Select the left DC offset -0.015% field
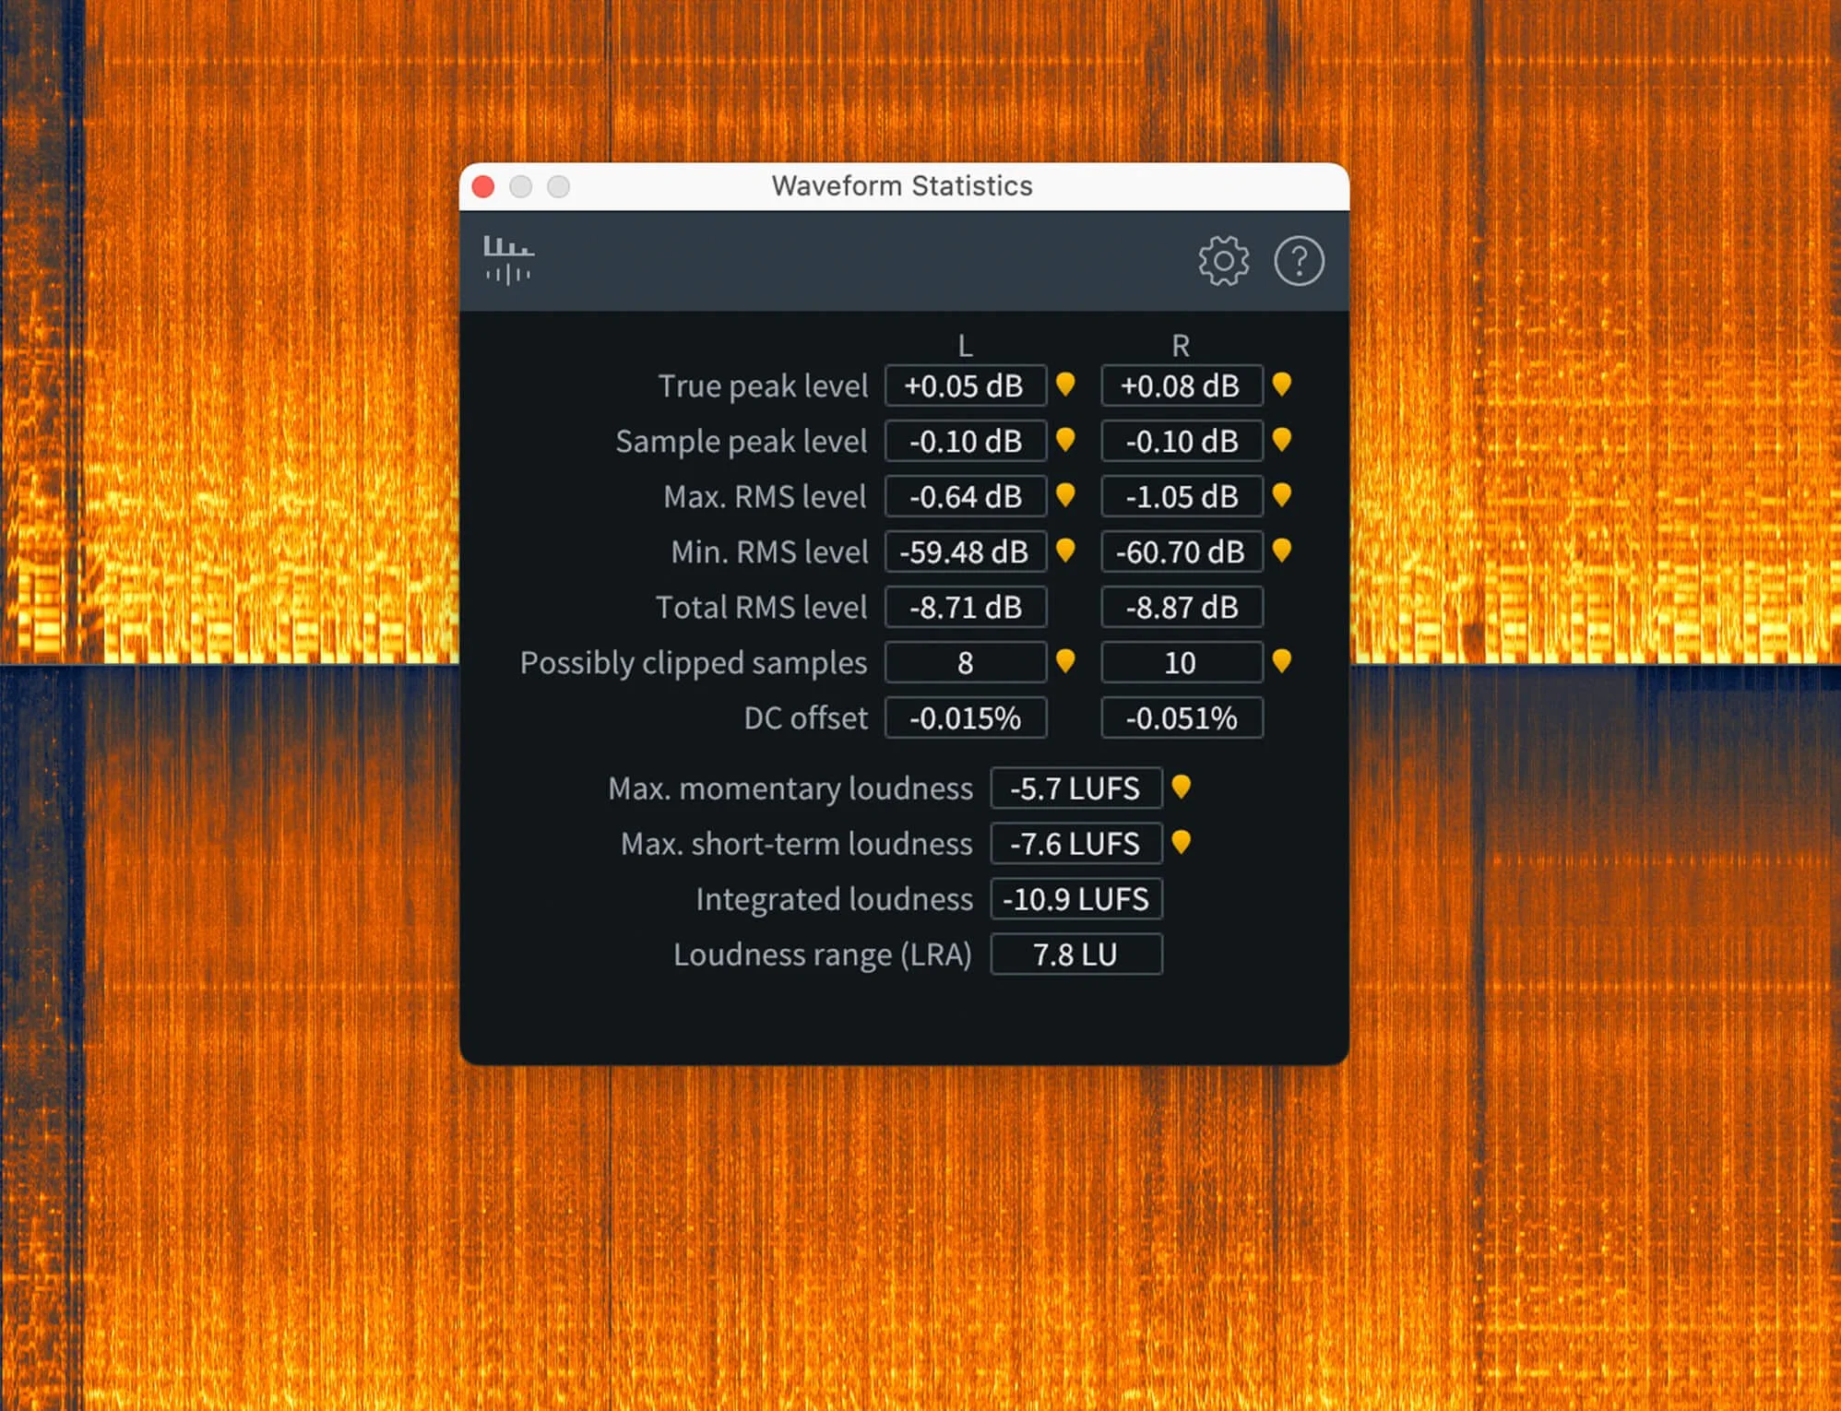Screen dimensions: 1841x1411 pyautogui.click(x=965, y=717)
